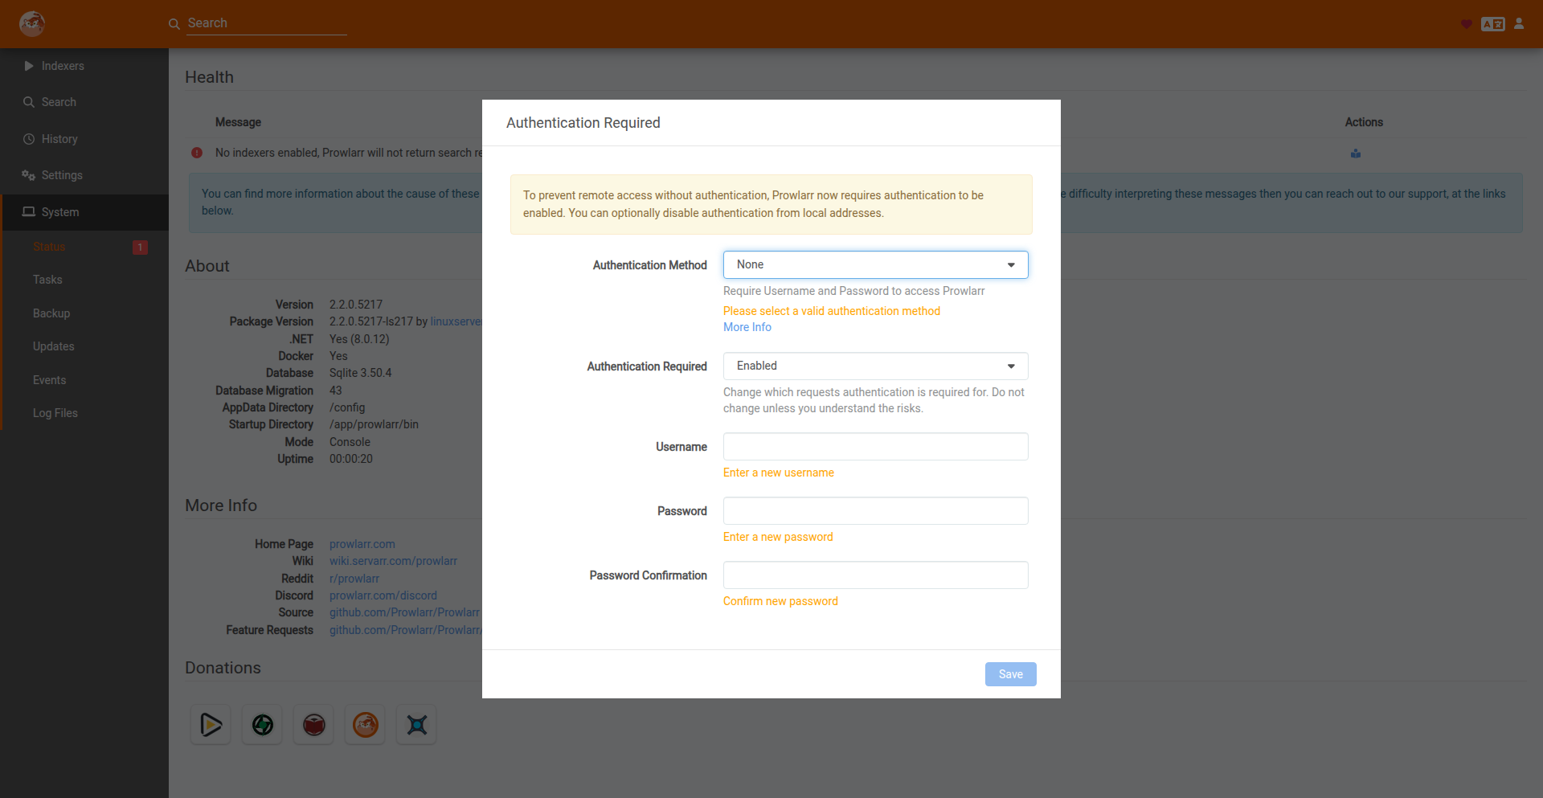Follow the More Info link
The height and width of the screenshot is (798, 1543).
point(747,327)
